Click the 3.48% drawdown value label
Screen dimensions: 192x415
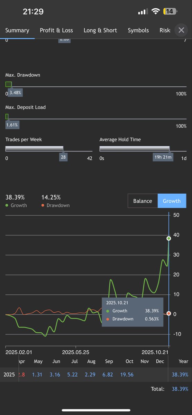15,93
